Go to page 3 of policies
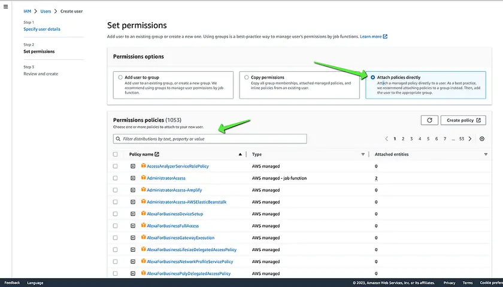 point(411,139)
